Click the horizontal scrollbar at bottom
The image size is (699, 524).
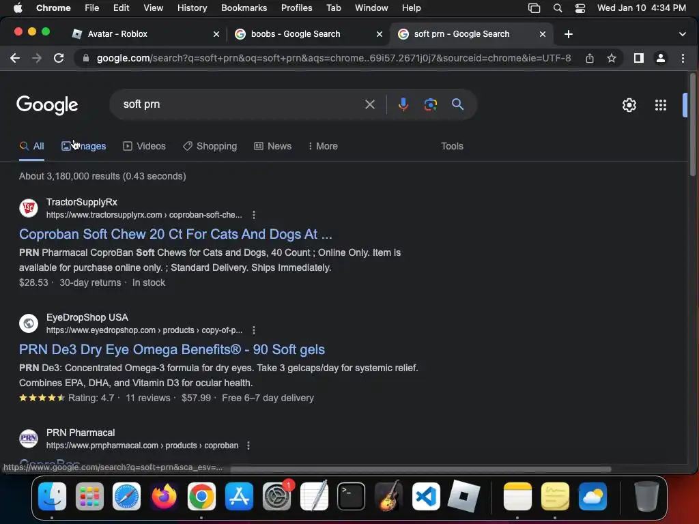420,469
